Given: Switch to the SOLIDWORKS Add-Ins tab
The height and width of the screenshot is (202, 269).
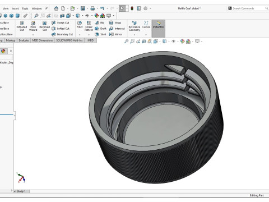Looking at the screenshot, I should pyautogui.click(x=69, y=40).
